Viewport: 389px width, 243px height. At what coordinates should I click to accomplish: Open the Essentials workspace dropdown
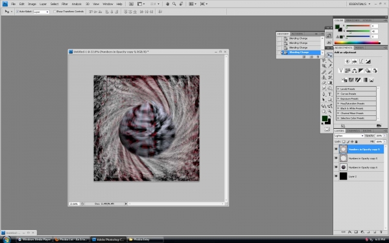(x=359, y=4)
